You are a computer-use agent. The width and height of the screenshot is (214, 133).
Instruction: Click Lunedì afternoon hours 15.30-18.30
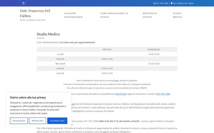tap(154, 54)
